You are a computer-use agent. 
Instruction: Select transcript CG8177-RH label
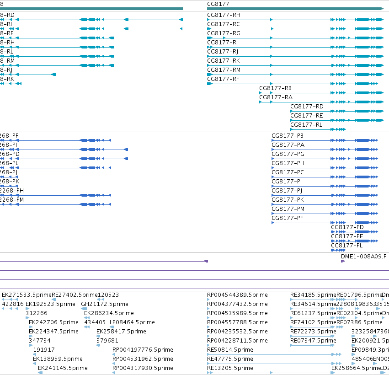[x=224, y=15]
